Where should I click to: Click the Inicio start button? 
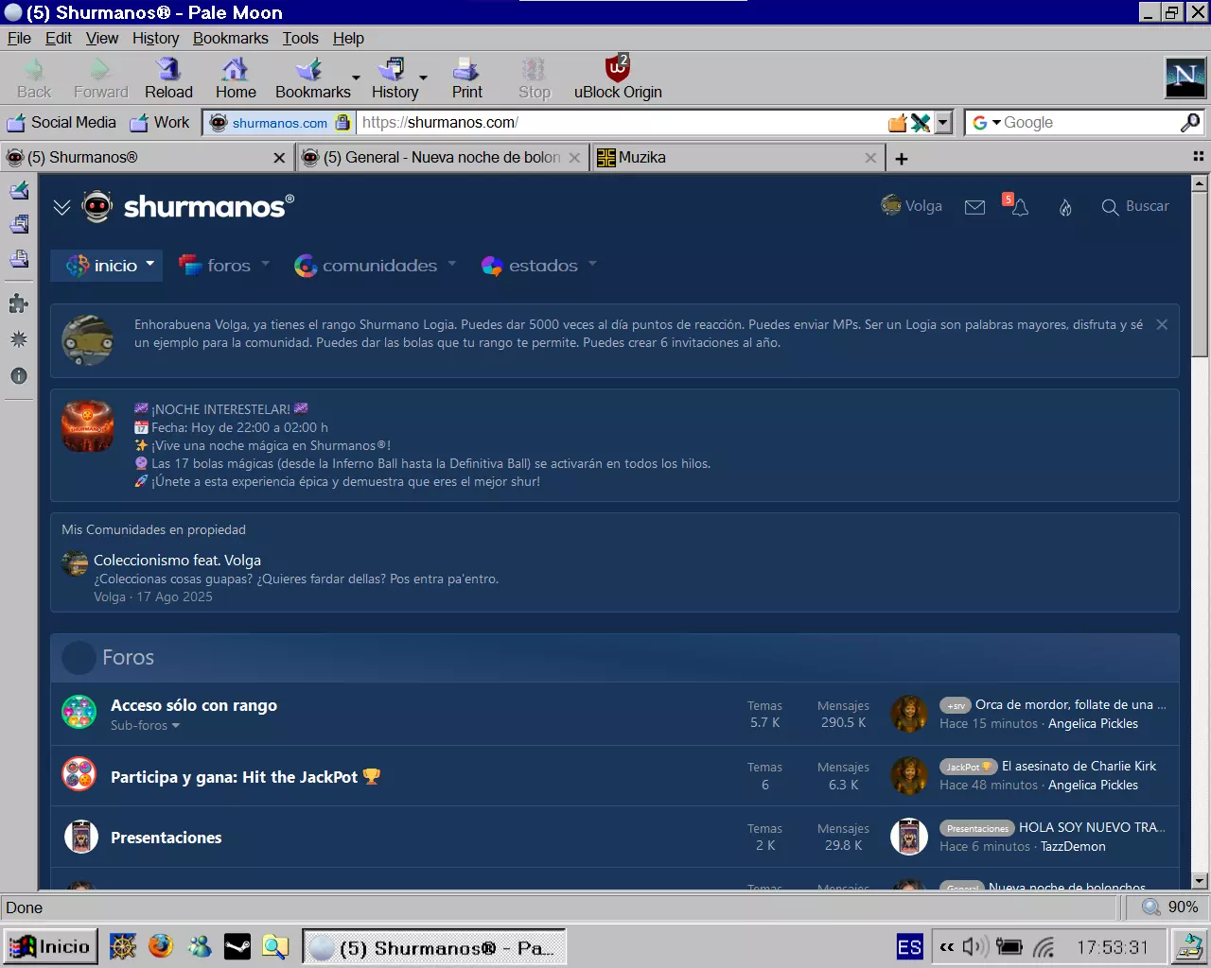coord(51,946)
